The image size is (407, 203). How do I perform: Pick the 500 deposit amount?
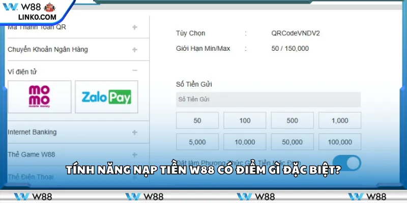pyautogui.click(x=292, y=121)
